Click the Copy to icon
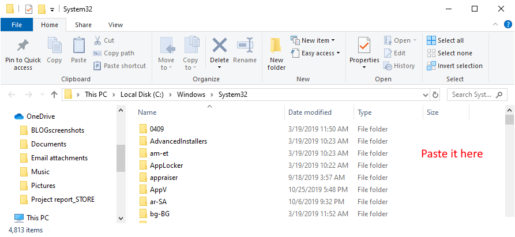Image resolution: width=515 pixels, height=237 pixels. 192,46
